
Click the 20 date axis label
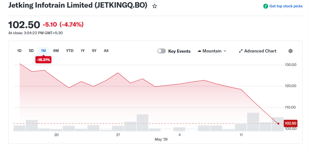[56, 135]
